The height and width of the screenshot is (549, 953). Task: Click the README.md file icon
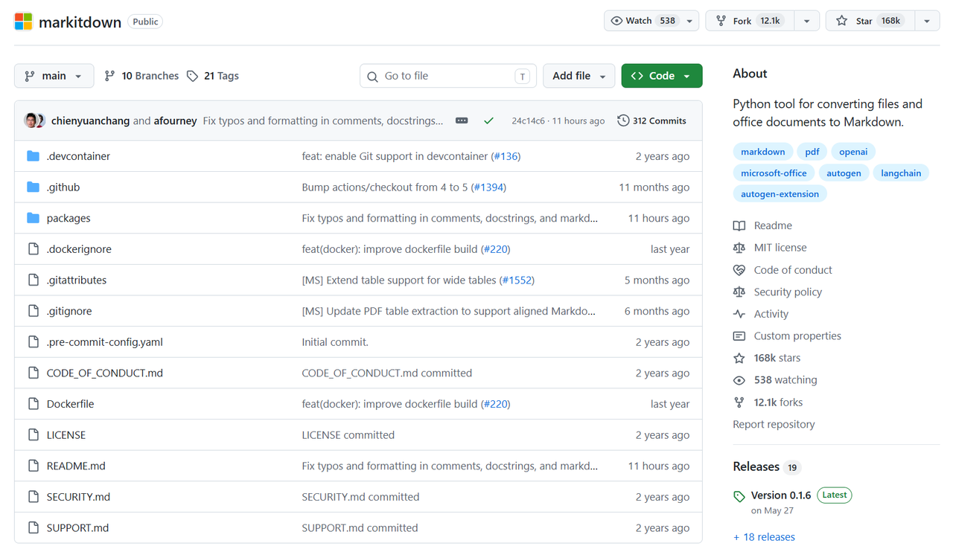click(33, 466)
